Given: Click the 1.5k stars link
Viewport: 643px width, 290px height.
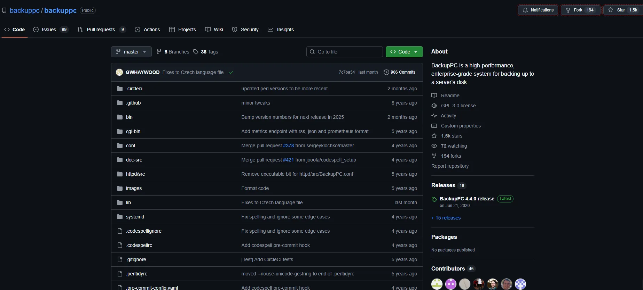Looking at the screenshot, I should (452, 136).
